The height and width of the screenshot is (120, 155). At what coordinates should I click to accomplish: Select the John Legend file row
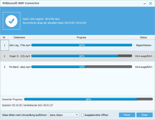coord(20,45)
